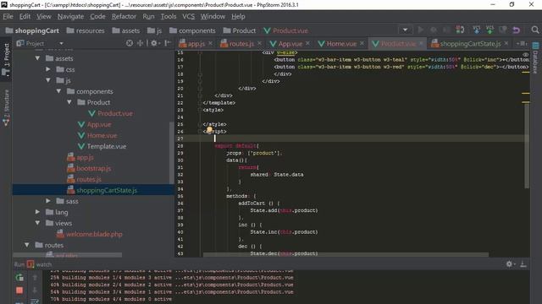The height and width of the screenshot is (304, 542).
Task: Open Database side tool window
Action: coord(536,58)
